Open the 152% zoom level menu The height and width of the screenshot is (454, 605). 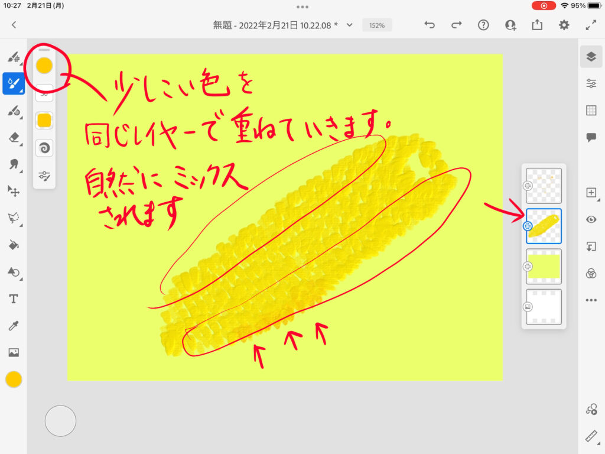point(378,25)
